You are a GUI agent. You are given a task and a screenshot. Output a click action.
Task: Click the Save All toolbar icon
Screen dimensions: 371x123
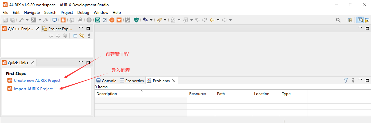tap(12, 20)
